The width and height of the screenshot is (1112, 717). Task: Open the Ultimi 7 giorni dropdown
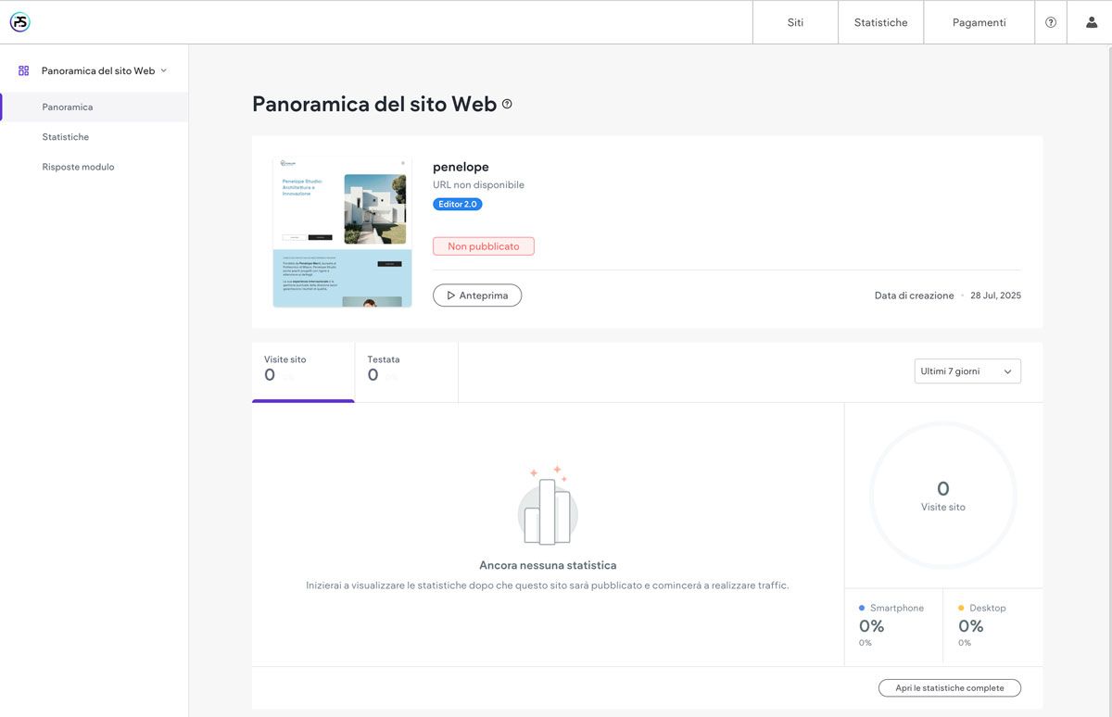(x=967, y=371)
